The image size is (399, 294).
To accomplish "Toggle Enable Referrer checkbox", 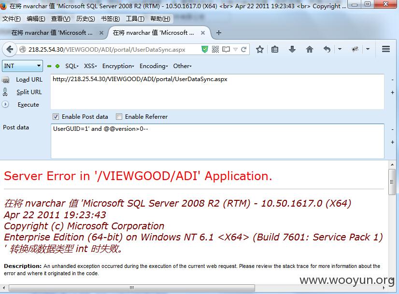I will click(x=119, y=117).
